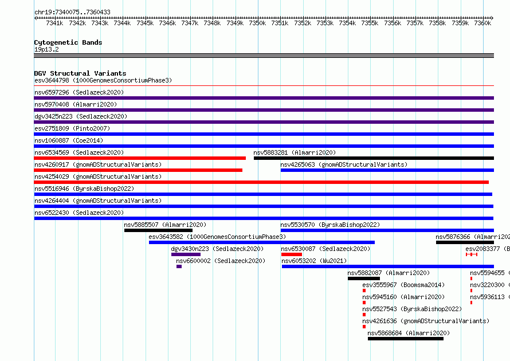Select purple bar under dgv3430n223
Image resolution: width=510 pixels, height=361 pixels.
(x=186, y=254)
